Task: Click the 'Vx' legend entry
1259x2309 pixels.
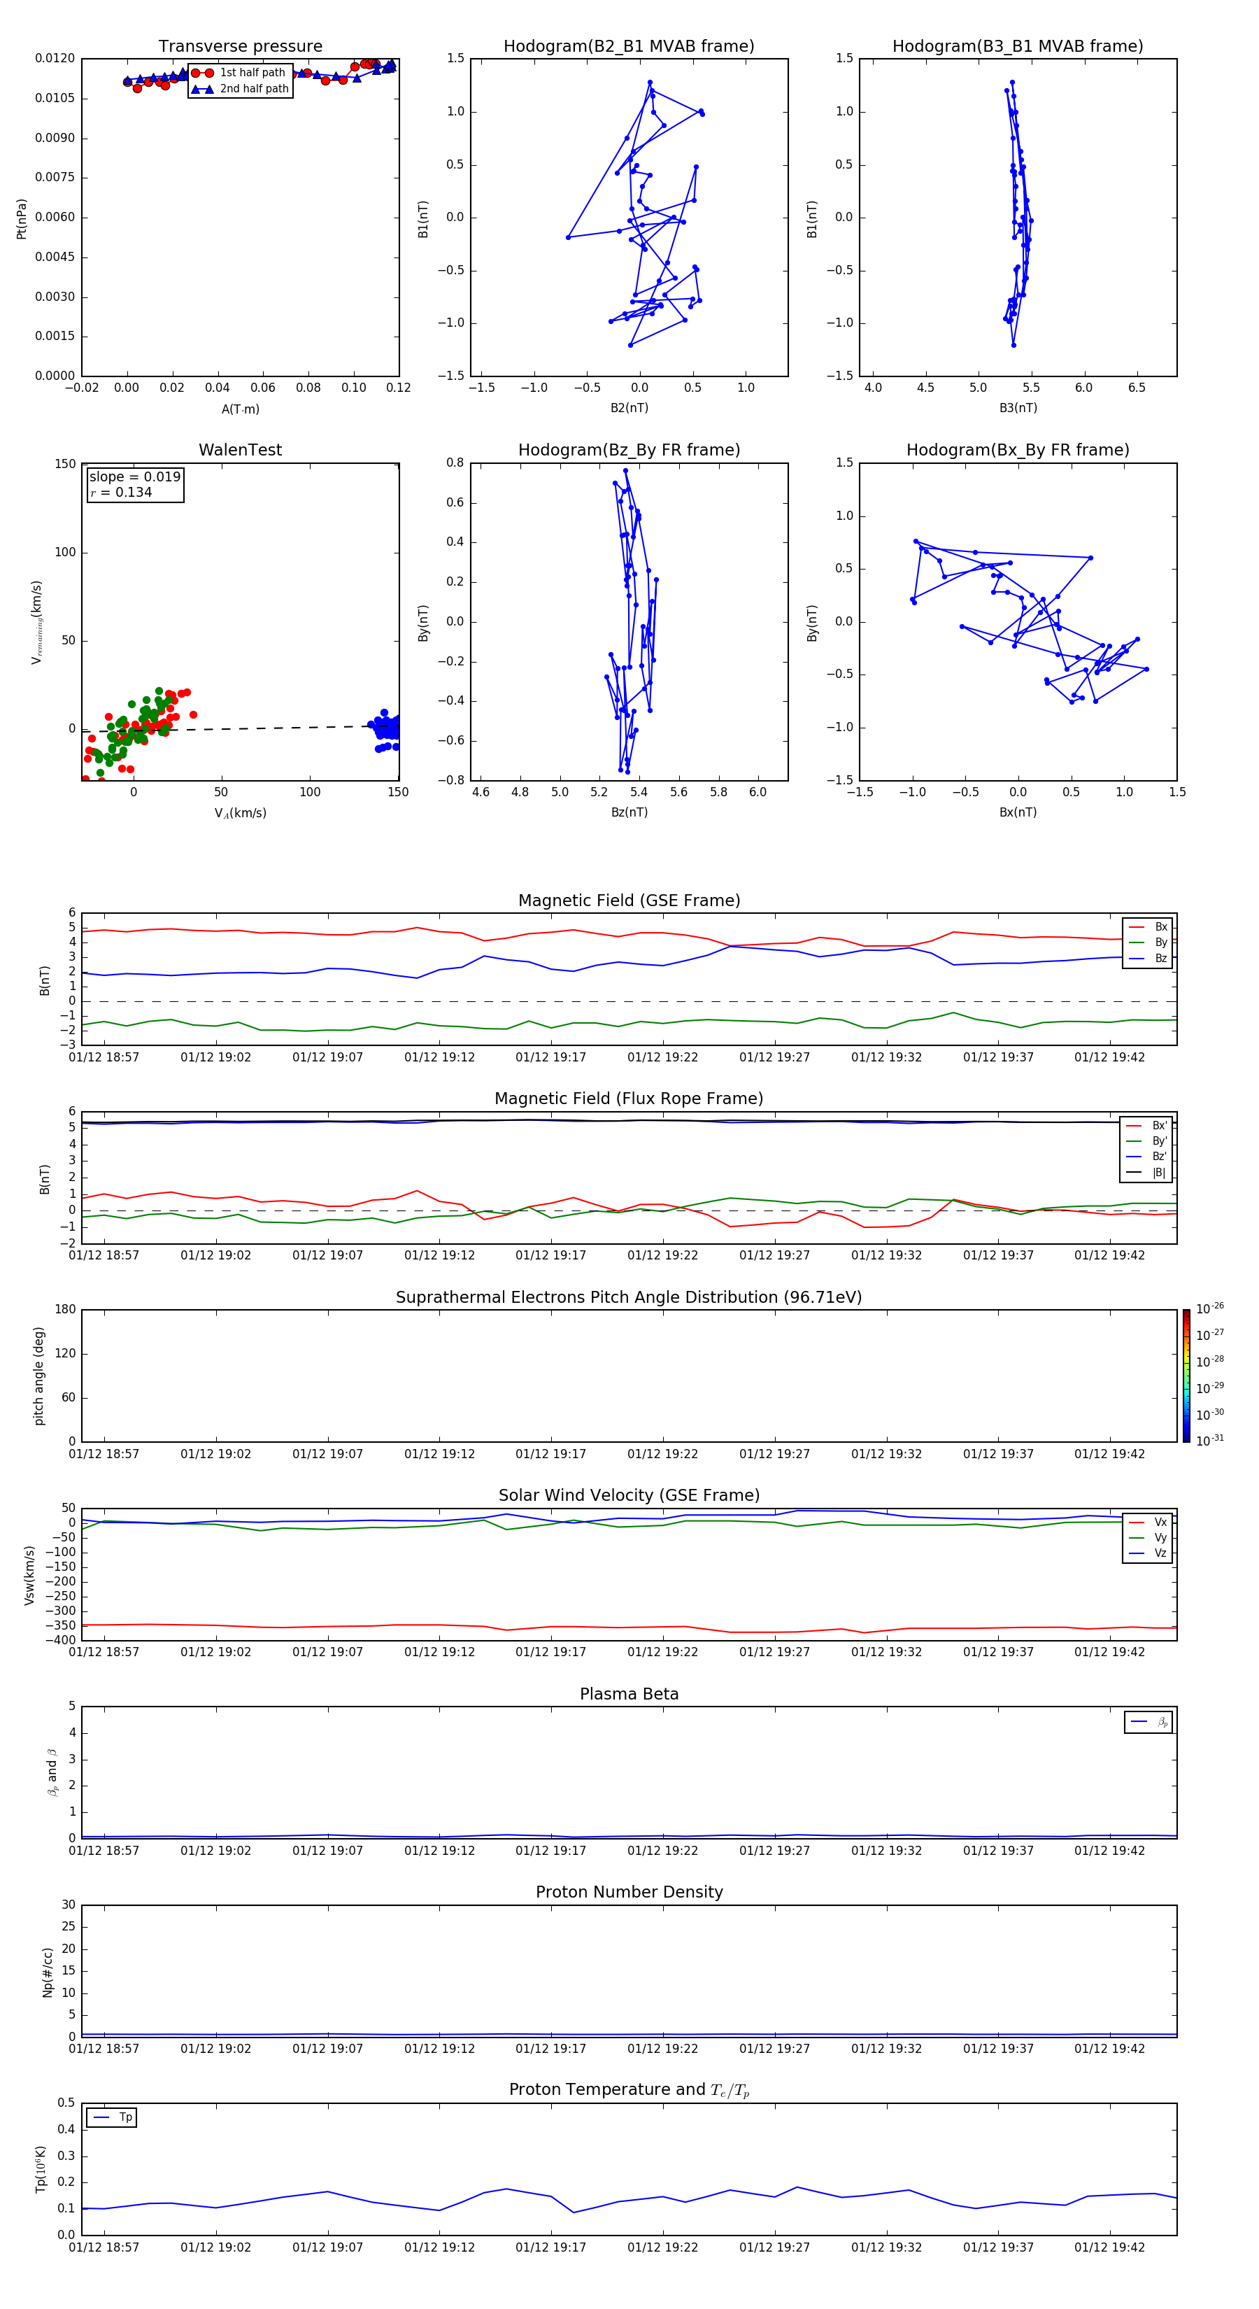Action: click(1148, 1522)
